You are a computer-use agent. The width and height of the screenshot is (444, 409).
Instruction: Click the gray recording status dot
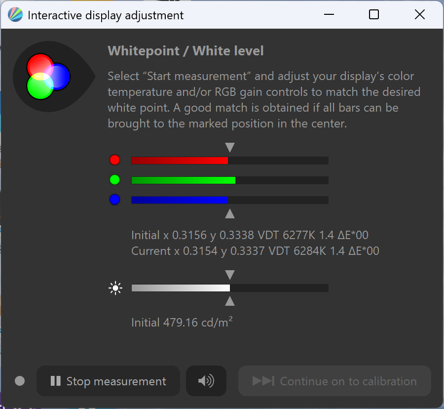pos(20,381)
